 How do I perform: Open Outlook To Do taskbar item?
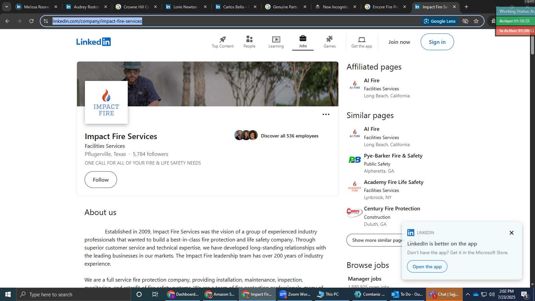point(407,294)
